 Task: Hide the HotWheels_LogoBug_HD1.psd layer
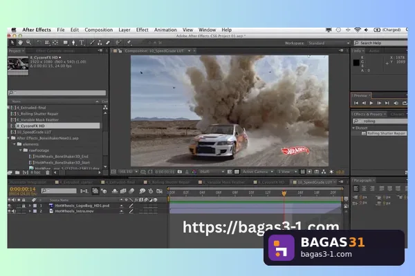point(10,206)
